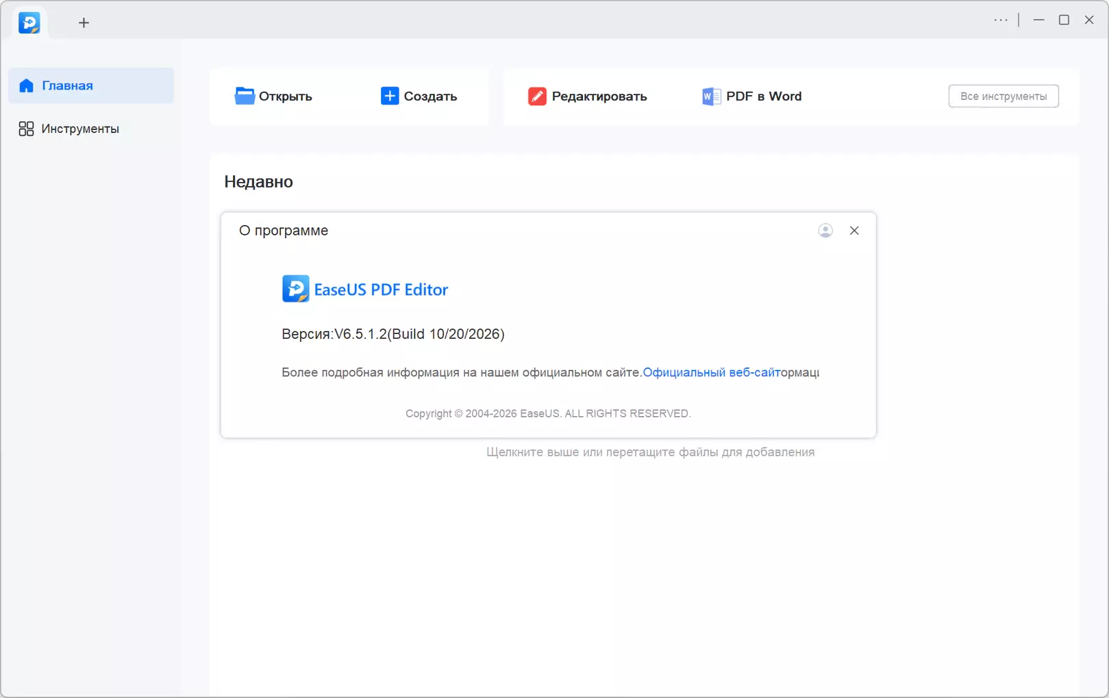Open the EaseUS home tab icon
The image size is (1109, 698).
coord(29,23)
